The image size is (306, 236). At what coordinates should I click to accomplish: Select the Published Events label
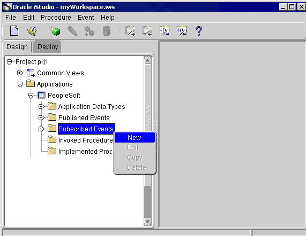pyautogui.click(x=84, y=118)
